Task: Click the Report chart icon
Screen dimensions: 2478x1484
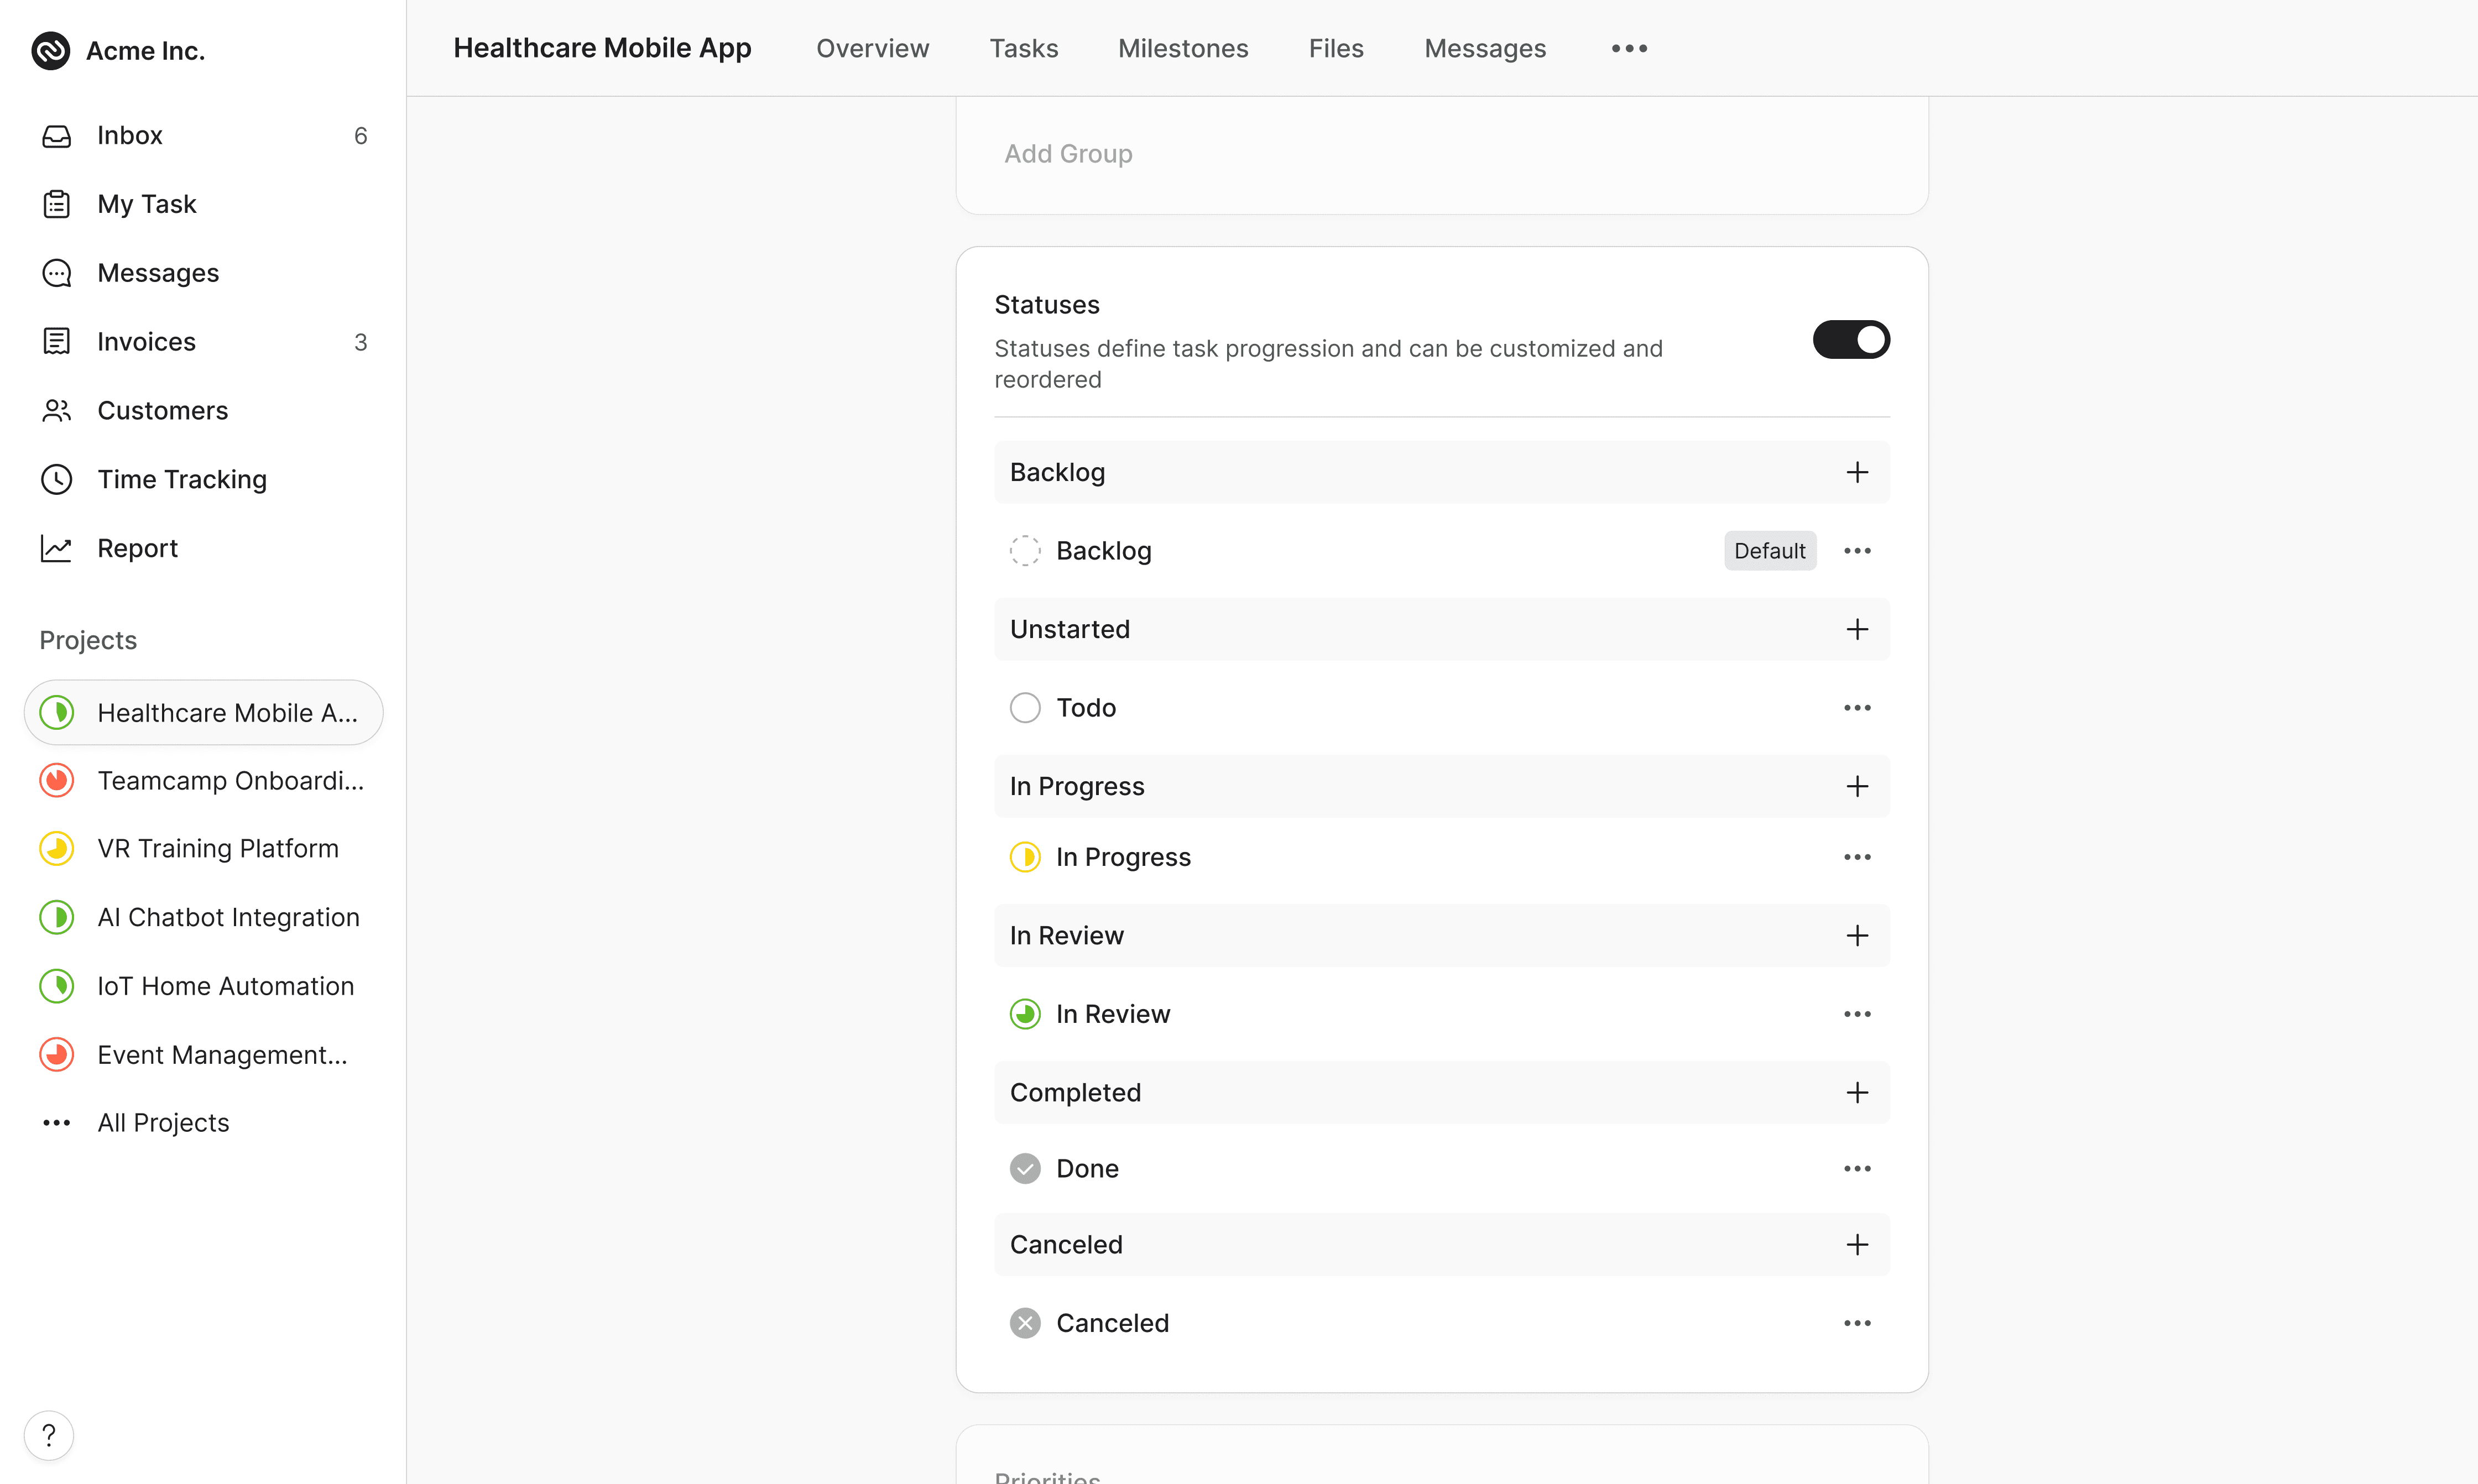Action: click(x=57, y=548)
